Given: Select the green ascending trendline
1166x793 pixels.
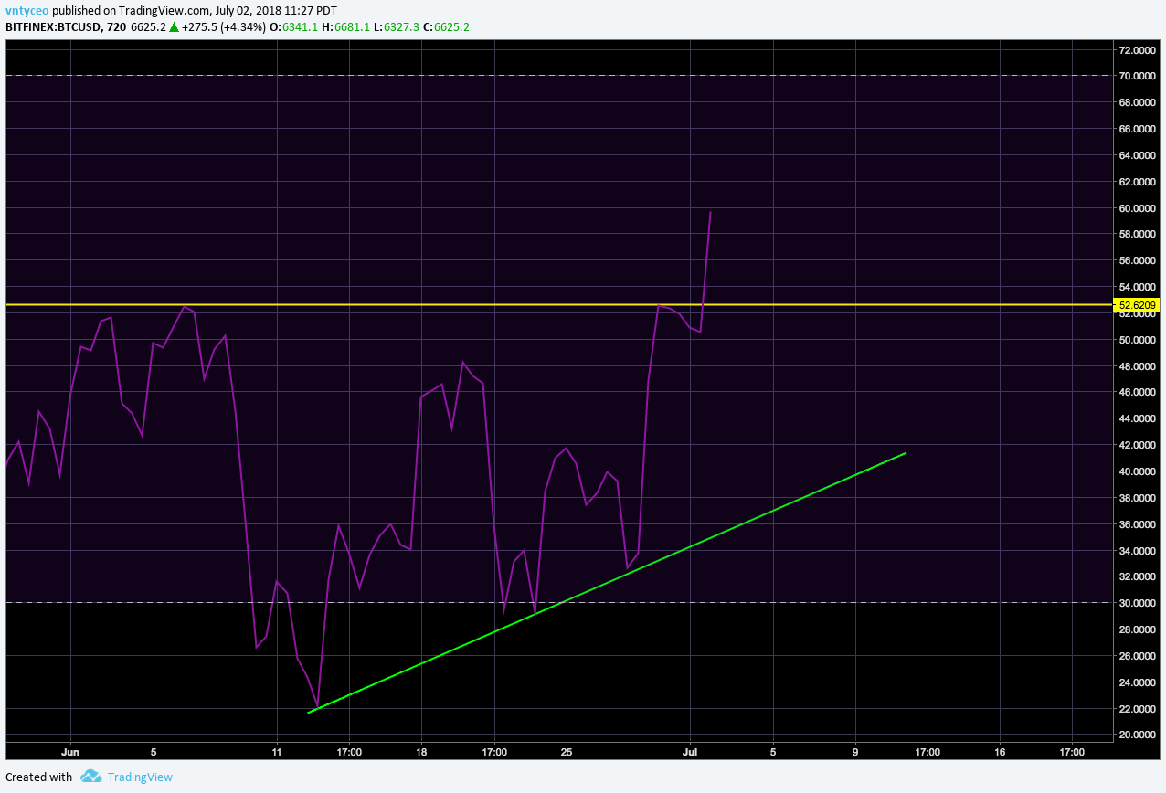Looking at the screenshot, I should (607, 582).
